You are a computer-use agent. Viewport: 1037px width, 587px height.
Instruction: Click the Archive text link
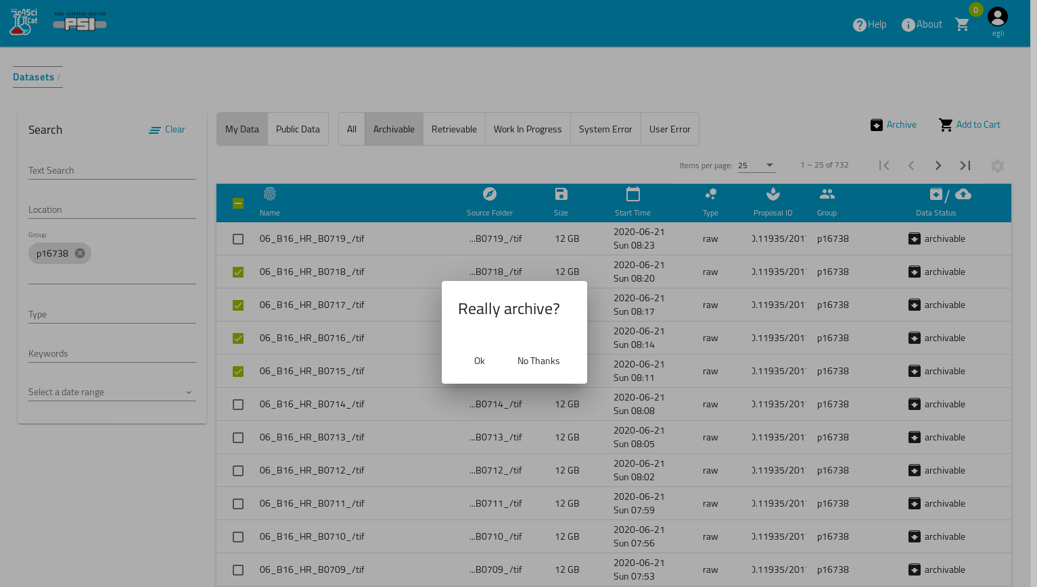[902, 125]
